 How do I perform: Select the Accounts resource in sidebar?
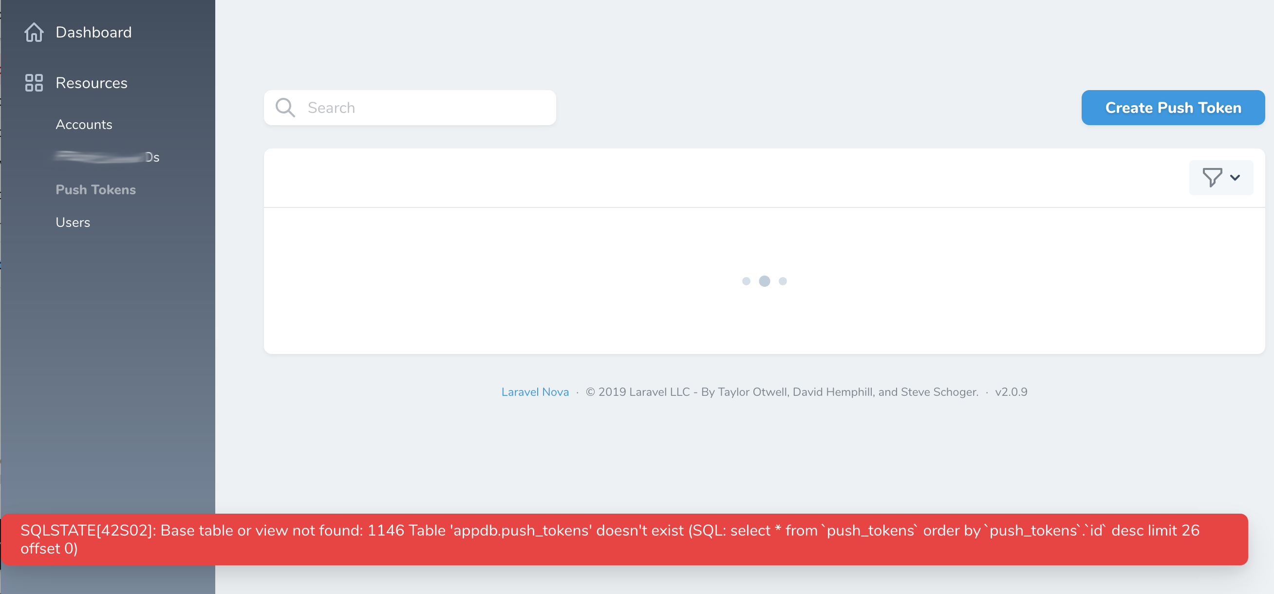(84, 125)
